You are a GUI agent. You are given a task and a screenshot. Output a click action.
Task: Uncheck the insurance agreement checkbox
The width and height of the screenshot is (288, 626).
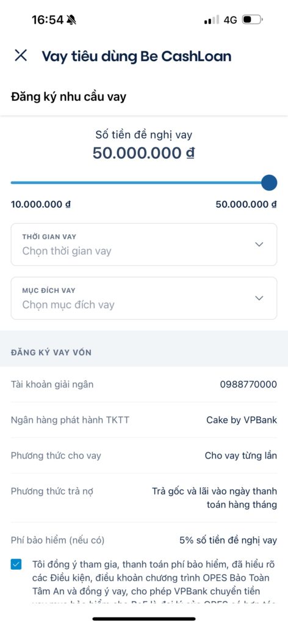click(16, 564)
